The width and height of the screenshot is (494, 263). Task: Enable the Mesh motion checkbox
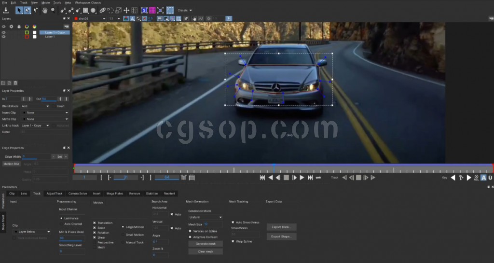tap(95, 247)
